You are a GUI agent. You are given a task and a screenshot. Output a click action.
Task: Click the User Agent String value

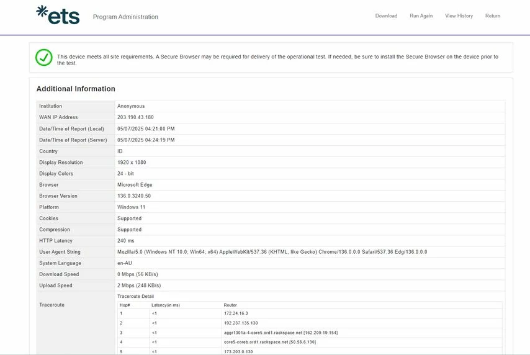click(272, 252)
